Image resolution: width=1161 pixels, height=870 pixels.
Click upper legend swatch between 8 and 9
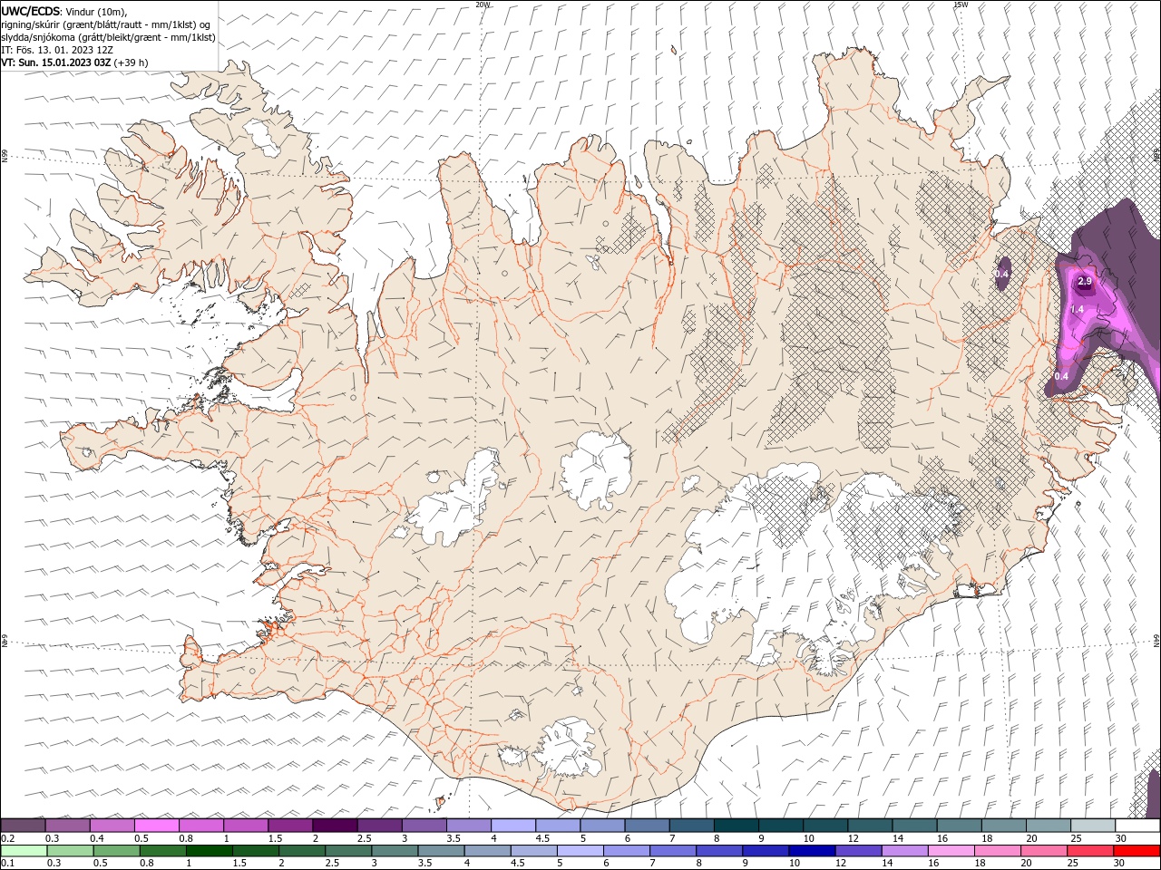click(737, 826)
